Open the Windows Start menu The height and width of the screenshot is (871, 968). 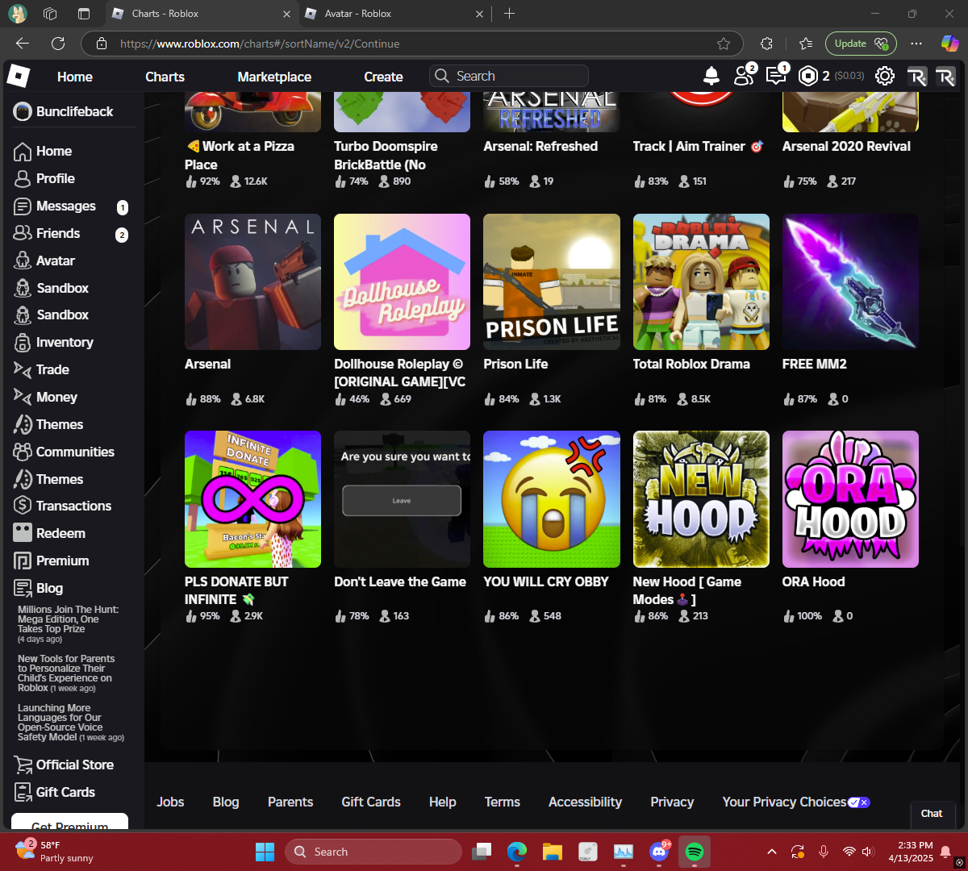(265, 852)
